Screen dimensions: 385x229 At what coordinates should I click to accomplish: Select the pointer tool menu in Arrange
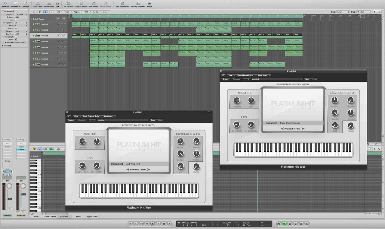point(375,12)
